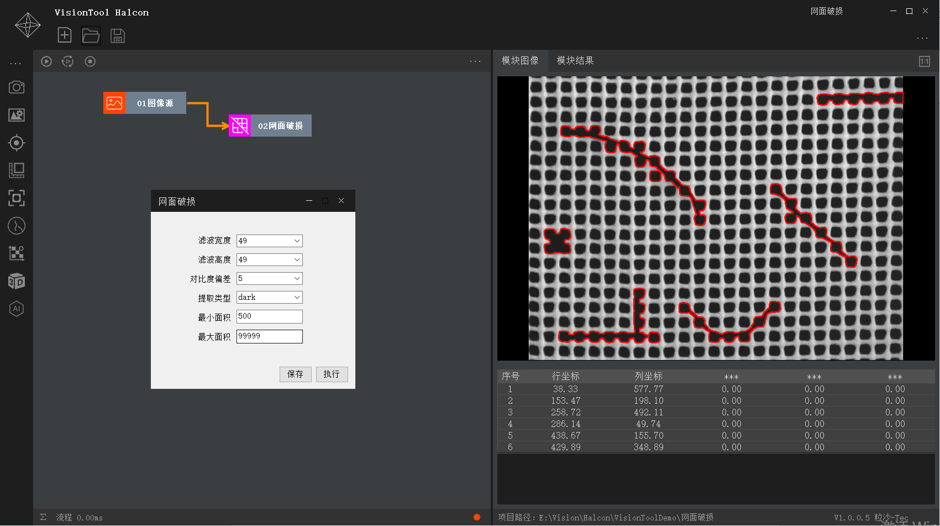This screenshot has height=526, width=940.
Task: Click the 序号 column header
Action: [510, 376]
